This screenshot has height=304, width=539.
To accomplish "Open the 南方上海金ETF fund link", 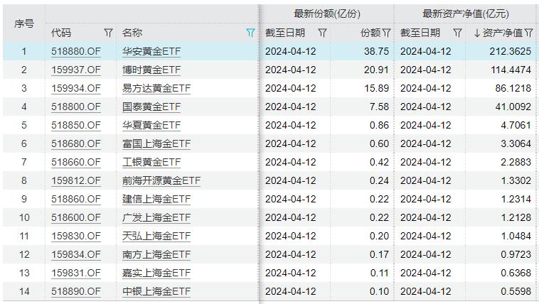I will pyautogui.click(x=156, y=254).
